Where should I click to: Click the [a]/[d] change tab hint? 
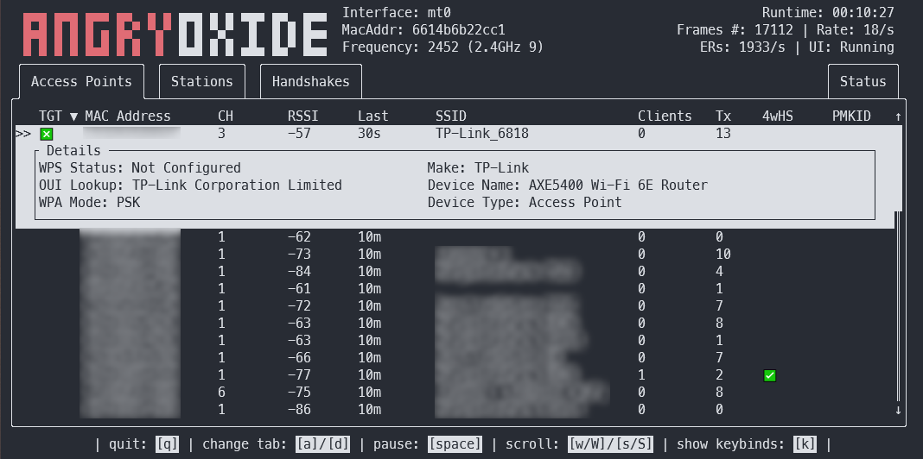322,444
